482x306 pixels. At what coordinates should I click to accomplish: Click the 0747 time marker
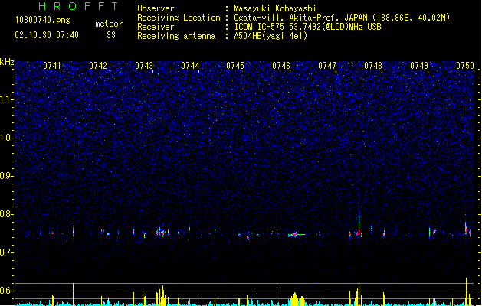(327, 66)
